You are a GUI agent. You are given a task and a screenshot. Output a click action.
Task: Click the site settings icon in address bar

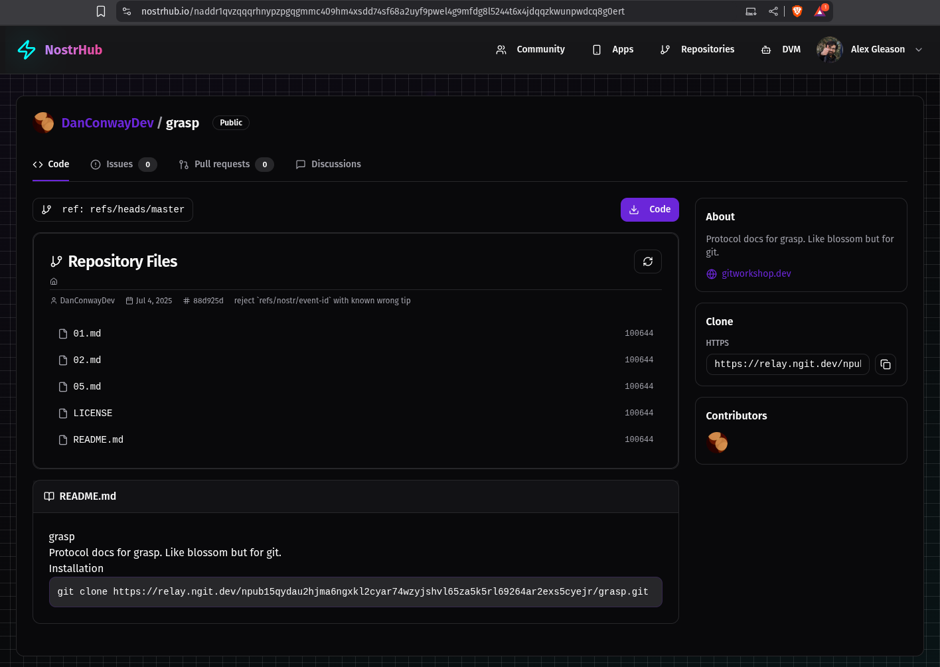(127, 11)
